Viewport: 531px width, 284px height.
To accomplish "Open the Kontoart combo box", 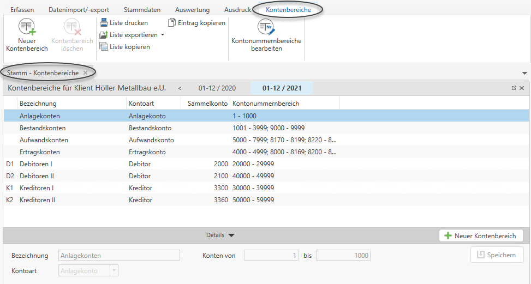I will point(114,271).
